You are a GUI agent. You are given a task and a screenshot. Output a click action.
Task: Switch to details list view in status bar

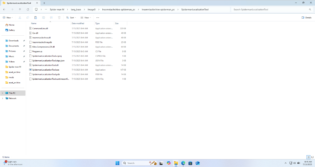308,157
